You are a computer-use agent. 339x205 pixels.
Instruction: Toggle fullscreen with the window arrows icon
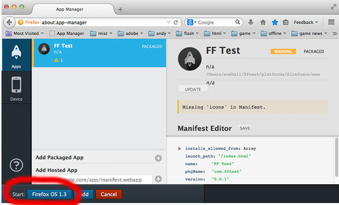pyautogui.click(x=333, y=7)
